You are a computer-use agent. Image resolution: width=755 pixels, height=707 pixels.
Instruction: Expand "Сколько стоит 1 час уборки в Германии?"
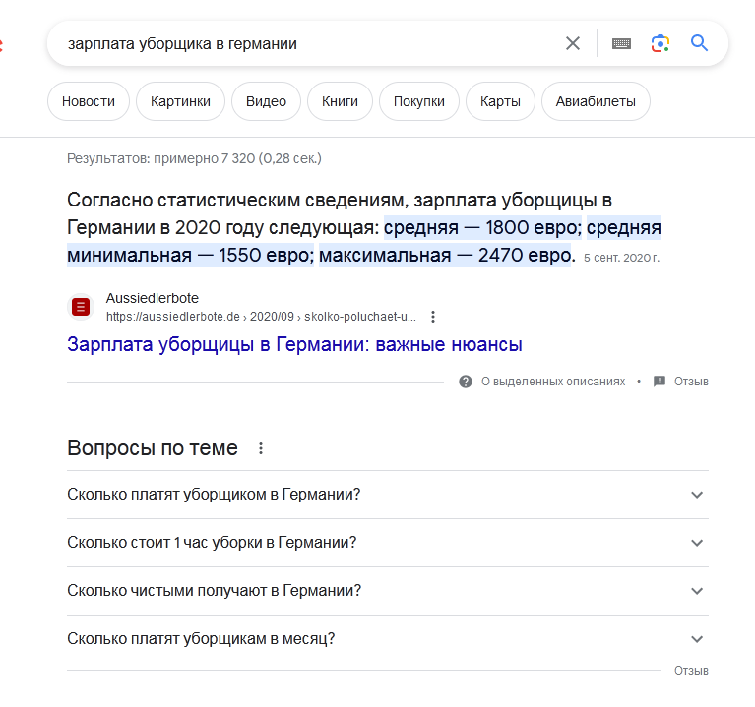pyautogui.click(x=697, y=543)
